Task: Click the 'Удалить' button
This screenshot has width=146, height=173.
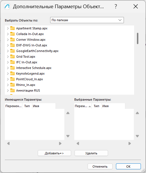Action: (91, 153)
